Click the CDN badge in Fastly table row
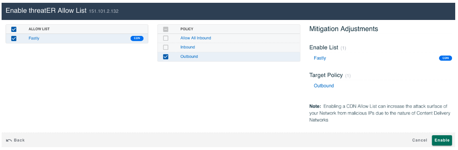Viewport: 458px width, 150px height. point(137,38)
